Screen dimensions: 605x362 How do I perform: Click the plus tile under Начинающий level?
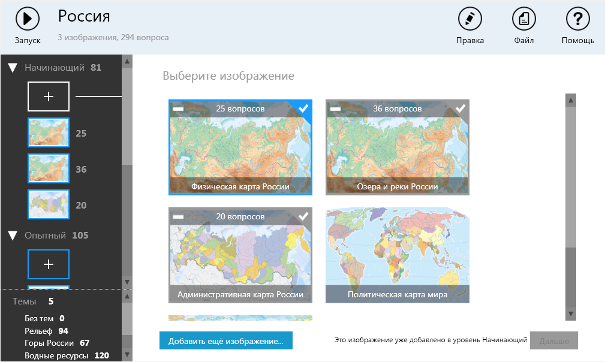tap(49, 96)
